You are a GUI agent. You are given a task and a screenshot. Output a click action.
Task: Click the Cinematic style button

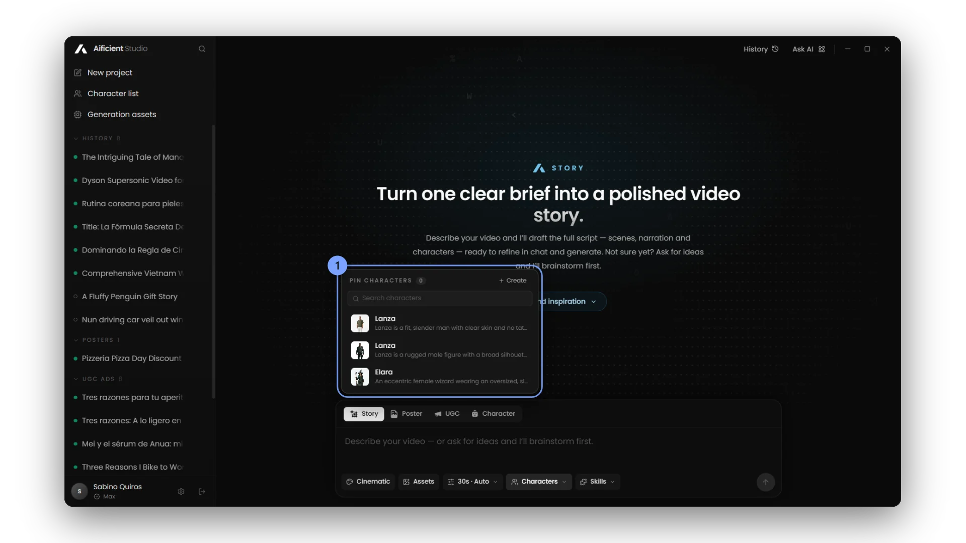368,482
